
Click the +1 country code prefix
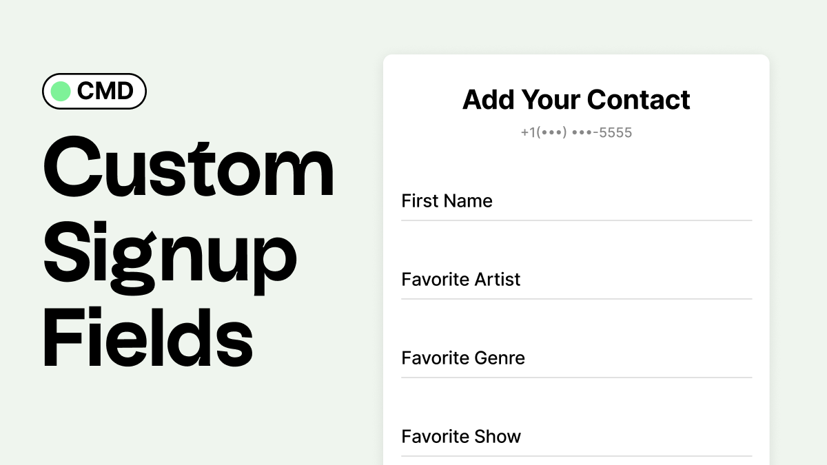pyautogui.click(x=528, y=132)
